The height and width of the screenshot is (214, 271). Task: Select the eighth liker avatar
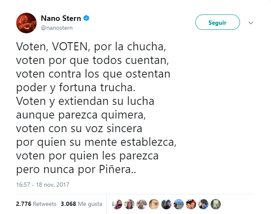[204, 204]
